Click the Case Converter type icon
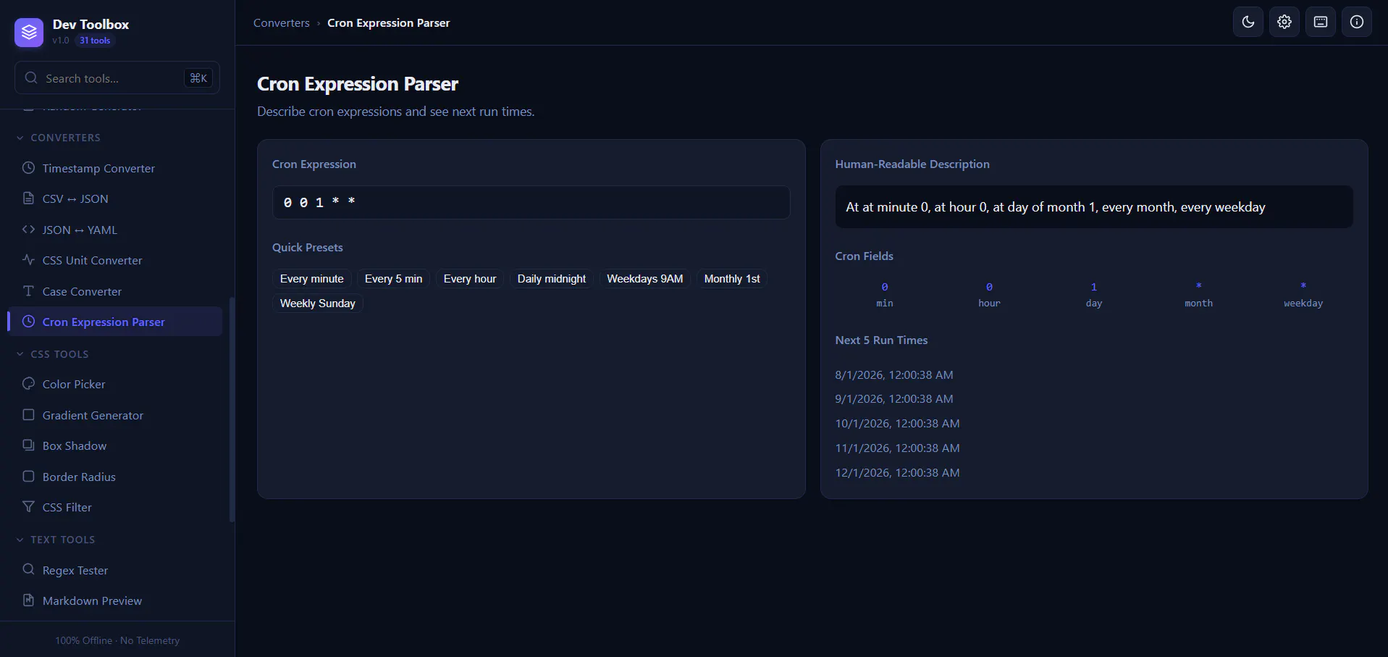This screenshot has width=1388, height=657. tap(28, 291)
